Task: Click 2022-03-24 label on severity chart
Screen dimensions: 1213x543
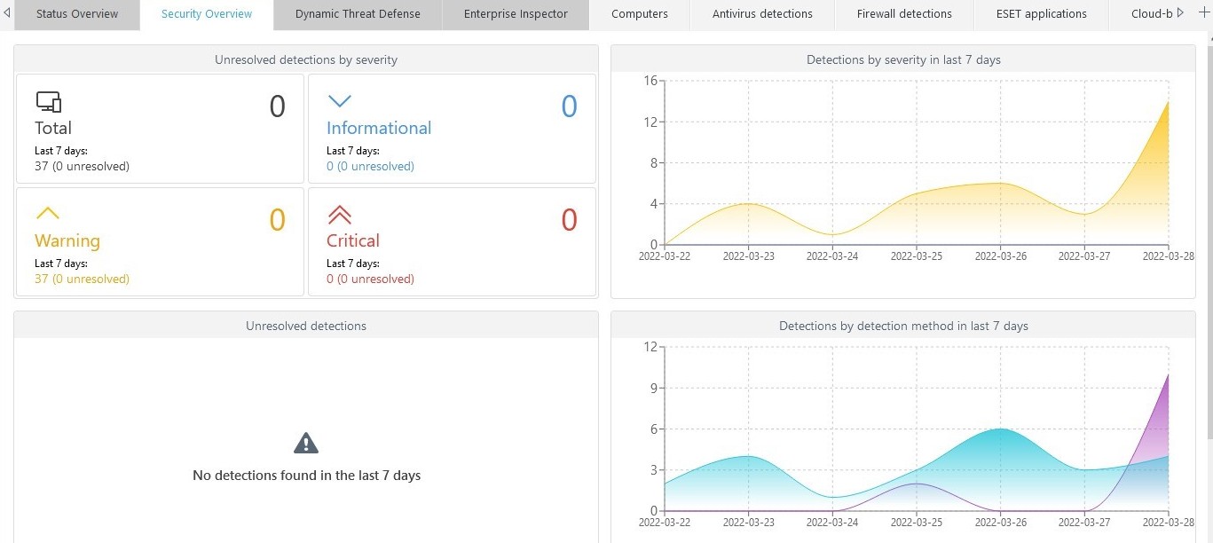Action: click(x=832, y=256)
